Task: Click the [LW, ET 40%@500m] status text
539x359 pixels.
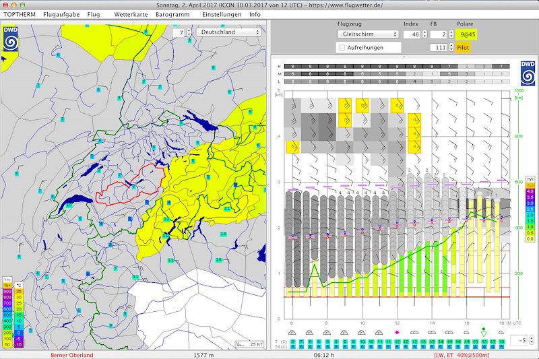Action: click(x=462, y=355)
